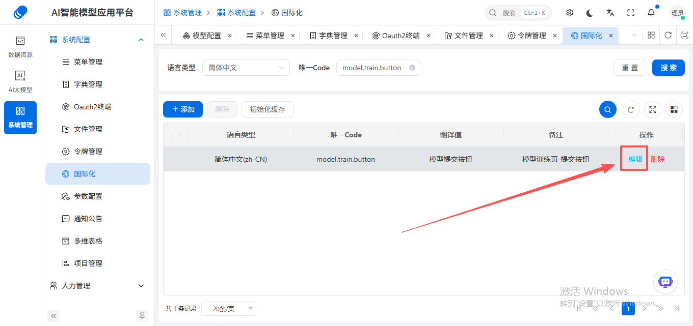The width and height of the screenshot is (693, 326).
Task: Collapse 系统配置 menu group
Action: pos(98,40)
